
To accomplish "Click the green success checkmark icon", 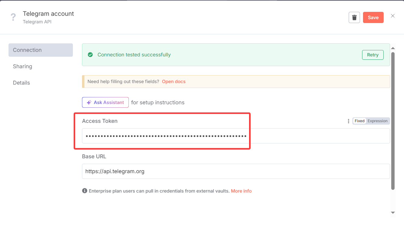I will tap(90, 55).
